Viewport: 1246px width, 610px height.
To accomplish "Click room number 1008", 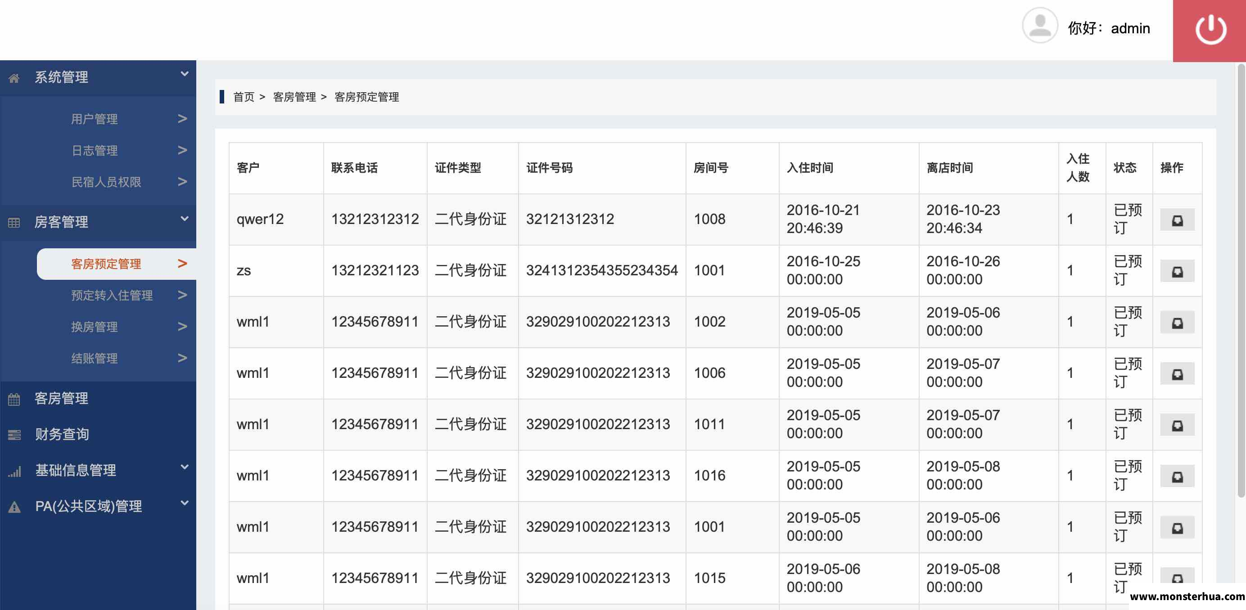I will pyautogui.click(x=709, y=220).
